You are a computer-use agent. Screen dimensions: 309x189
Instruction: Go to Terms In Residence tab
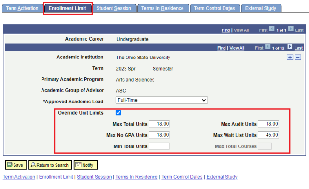163,8
